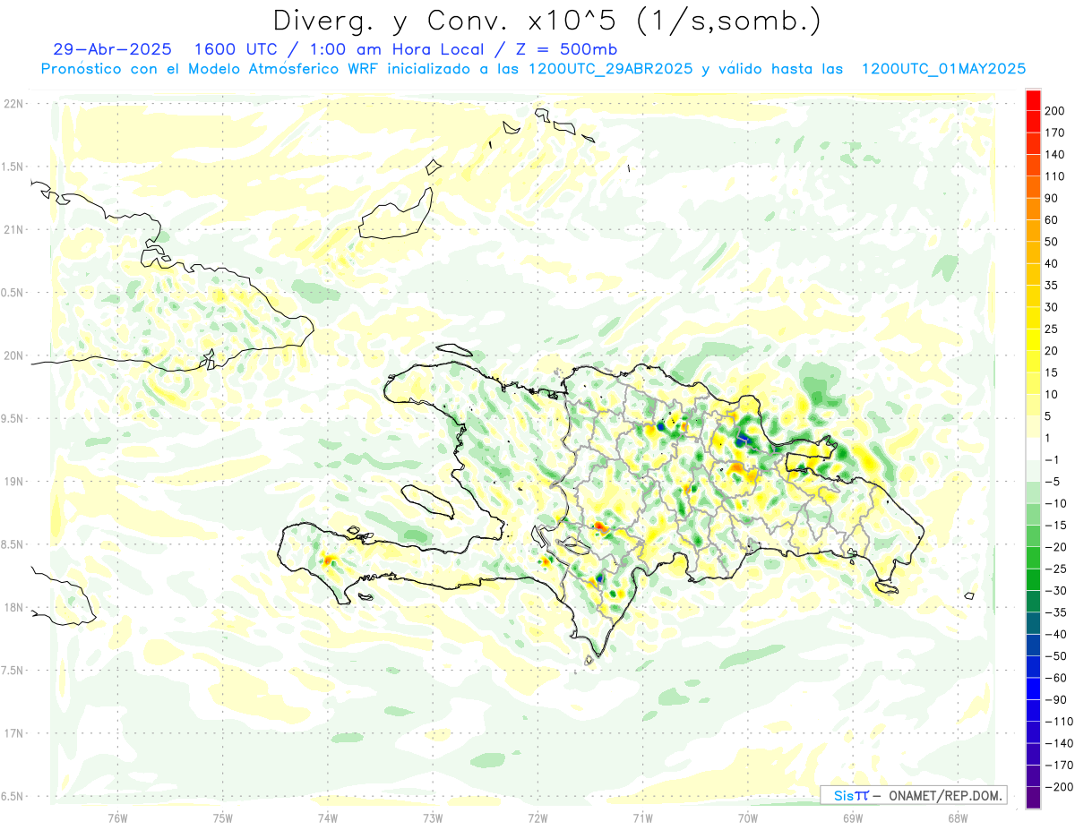This screenshot has width=1075, height=830.
Task: Click the red swatch topping the color scale
Action: pos(1033,99)
